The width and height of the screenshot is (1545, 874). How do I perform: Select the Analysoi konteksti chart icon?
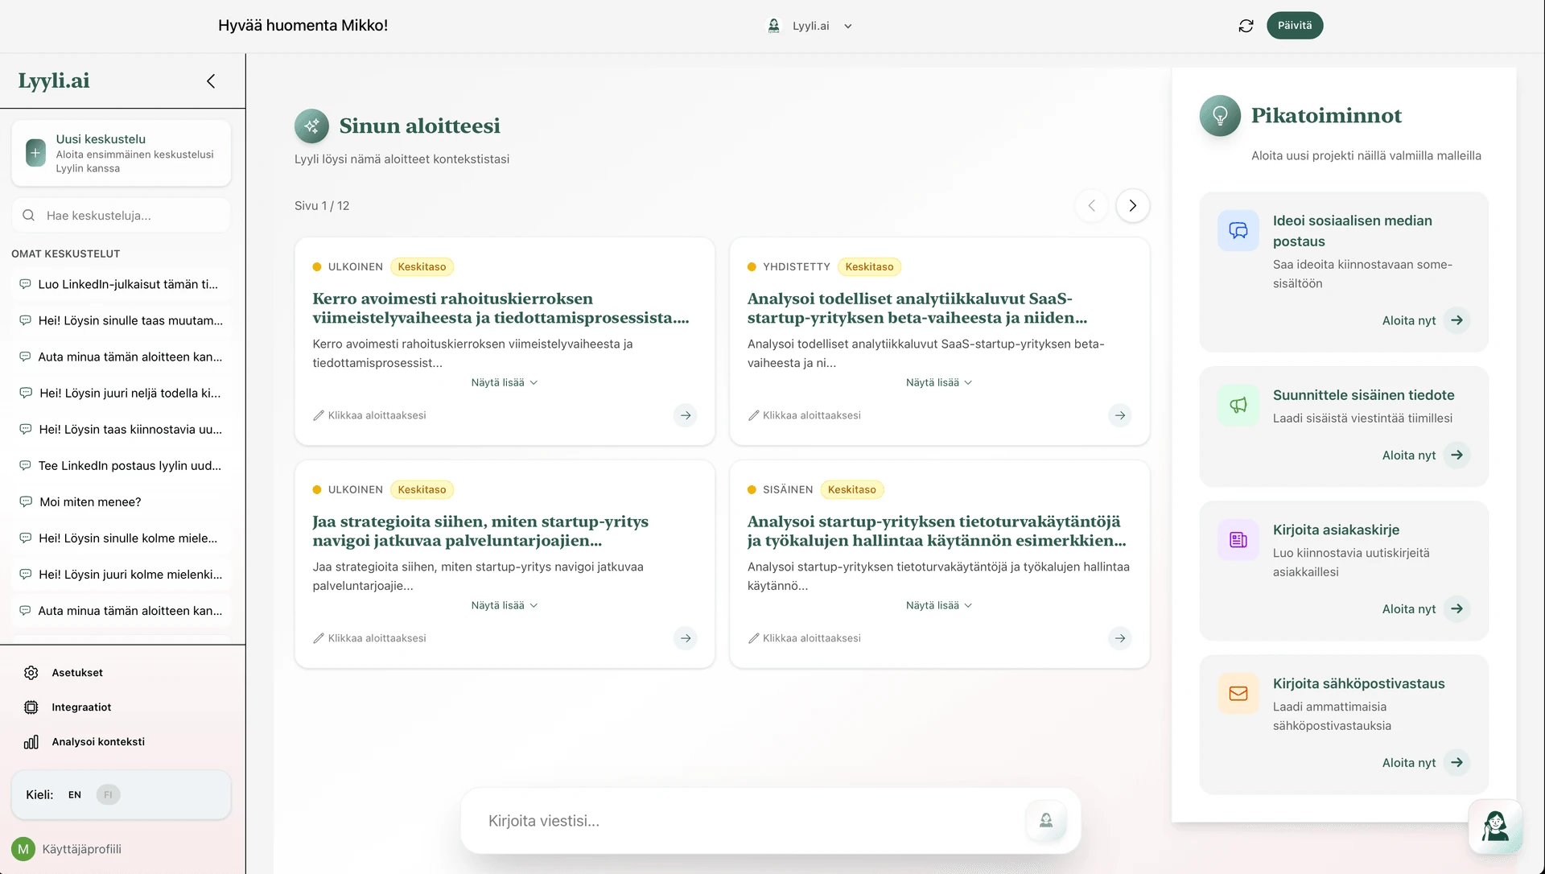click(30, 742)
